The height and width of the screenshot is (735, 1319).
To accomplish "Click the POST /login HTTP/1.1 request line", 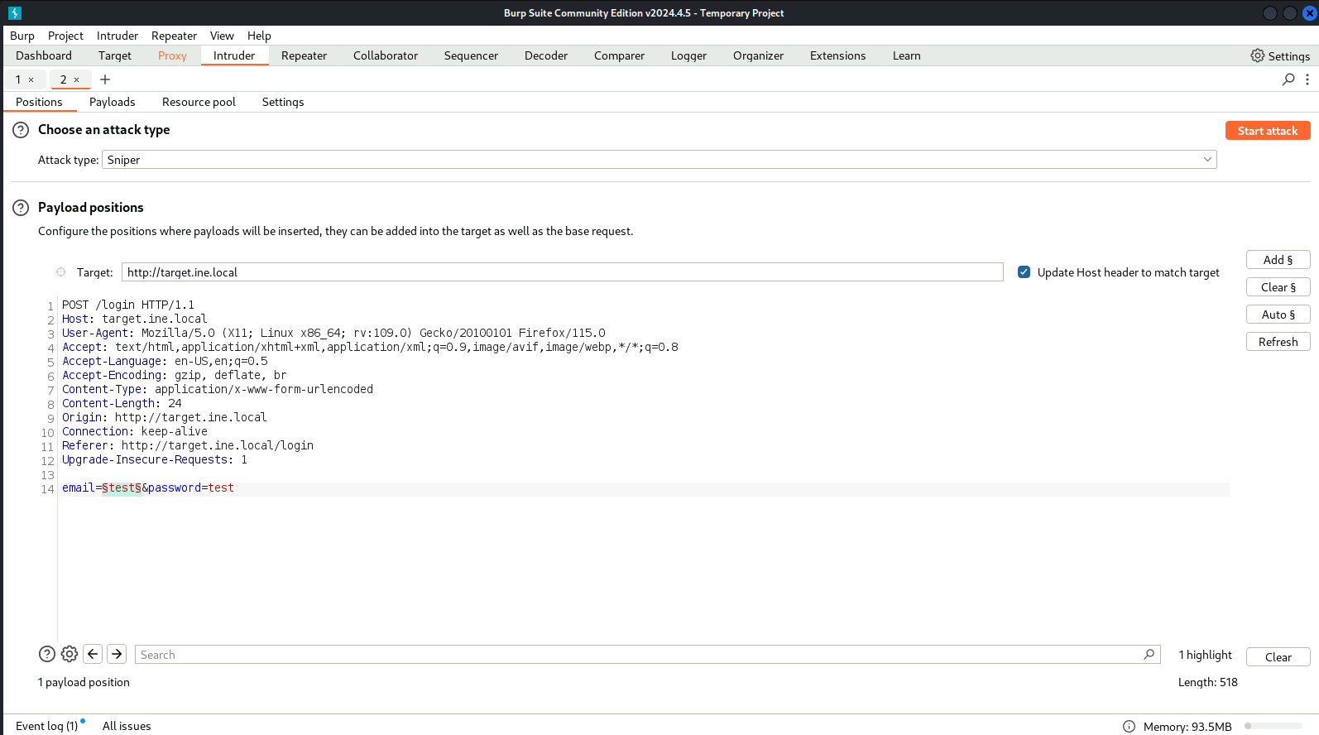I will [128, 305].
